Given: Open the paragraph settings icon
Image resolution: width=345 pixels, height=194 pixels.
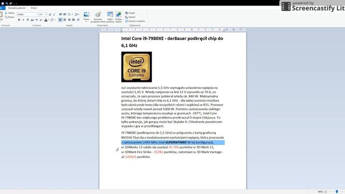Looking at the screenshot, I should tap(78, 20).
